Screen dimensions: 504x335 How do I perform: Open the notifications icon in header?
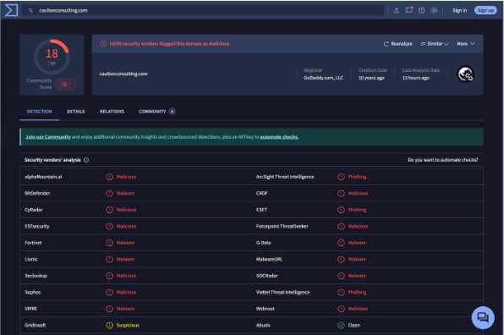click(408, 10)
